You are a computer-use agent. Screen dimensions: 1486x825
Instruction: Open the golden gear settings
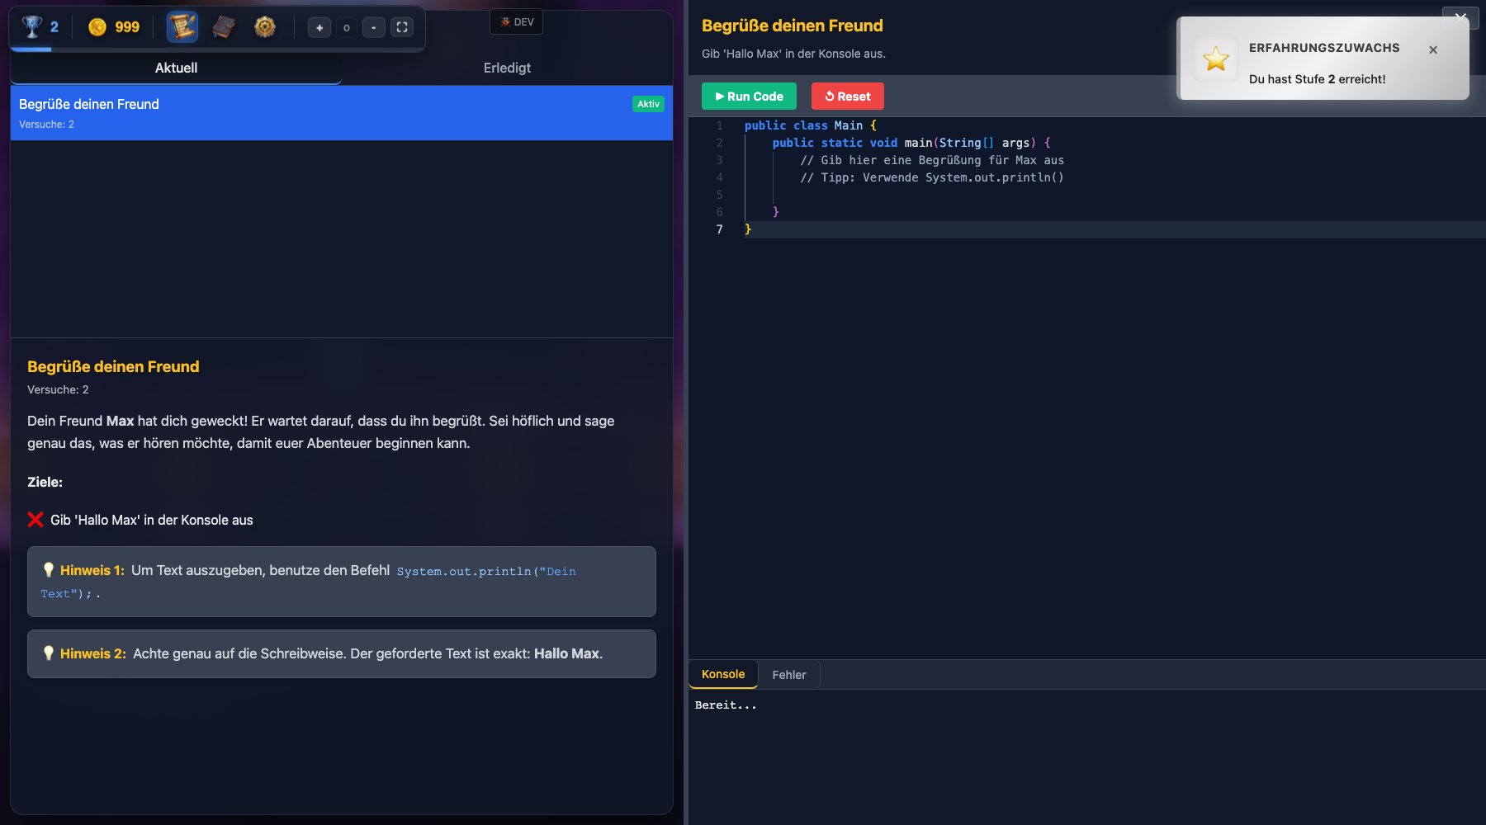coord(265,26)
